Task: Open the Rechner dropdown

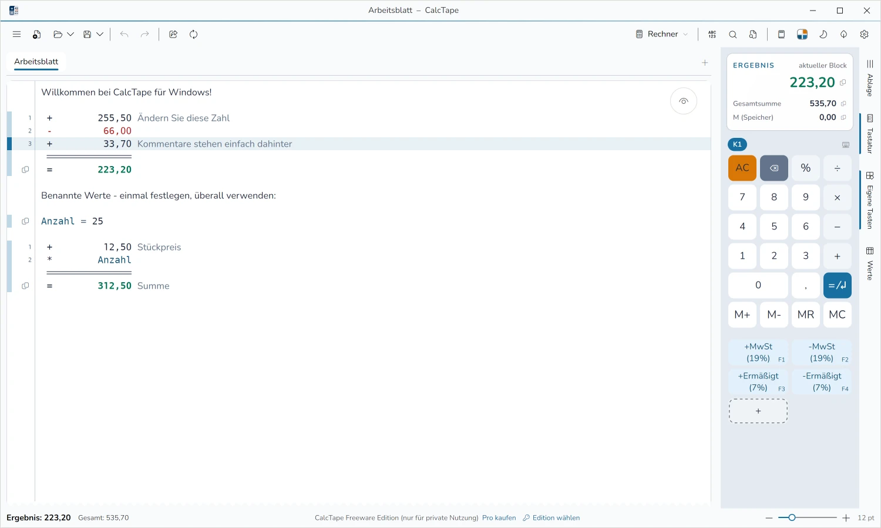Action: pyautogui.click(x=662, y=35)
